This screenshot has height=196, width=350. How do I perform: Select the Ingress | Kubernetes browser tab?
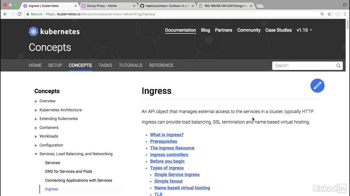[x=50, y=6]
